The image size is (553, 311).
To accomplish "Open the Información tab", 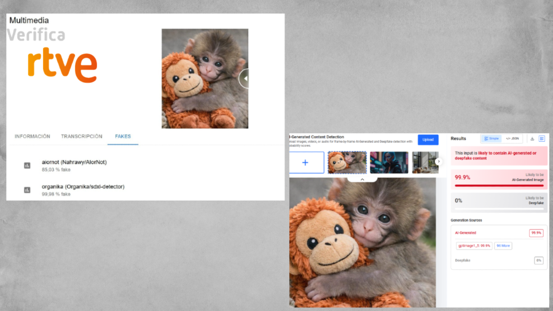I will click(33, 136).
